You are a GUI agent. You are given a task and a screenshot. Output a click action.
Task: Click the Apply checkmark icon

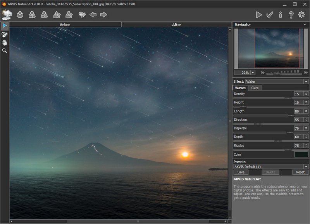pos(270,15)
